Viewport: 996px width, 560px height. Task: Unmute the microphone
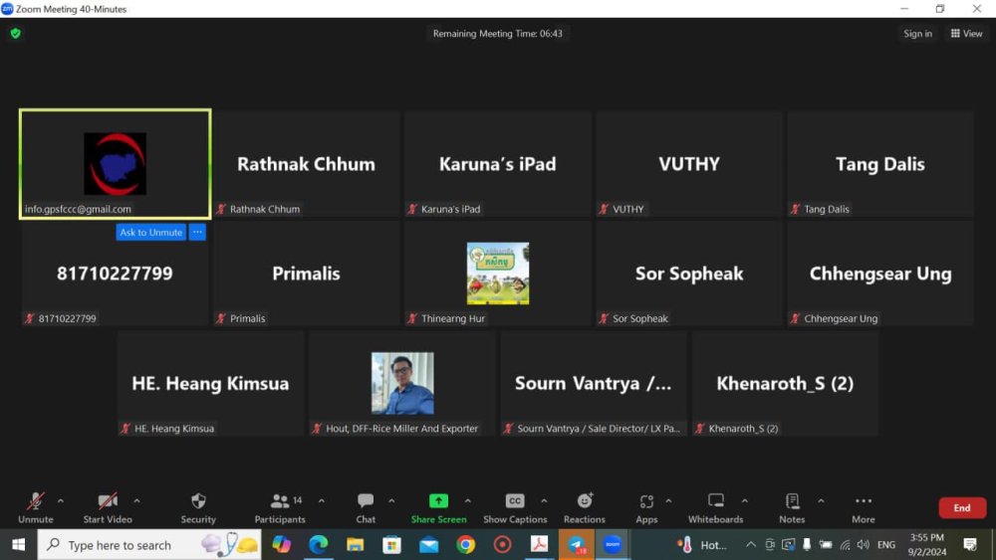(35, 501)
